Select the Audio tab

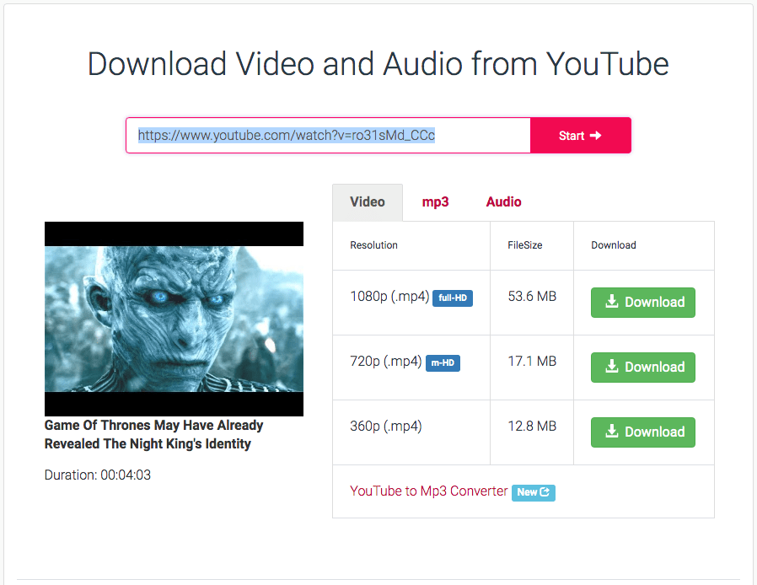[503, 202]
